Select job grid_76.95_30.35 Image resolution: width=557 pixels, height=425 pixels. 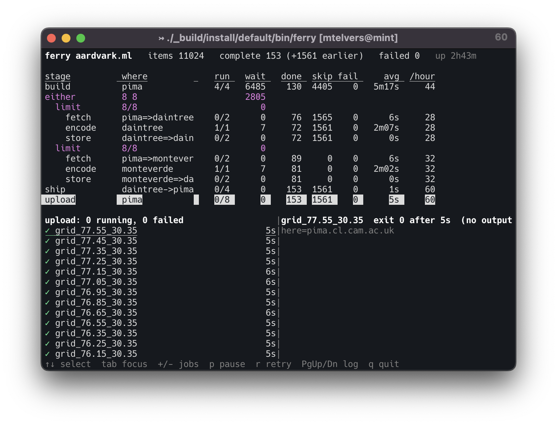pos(160,292)
